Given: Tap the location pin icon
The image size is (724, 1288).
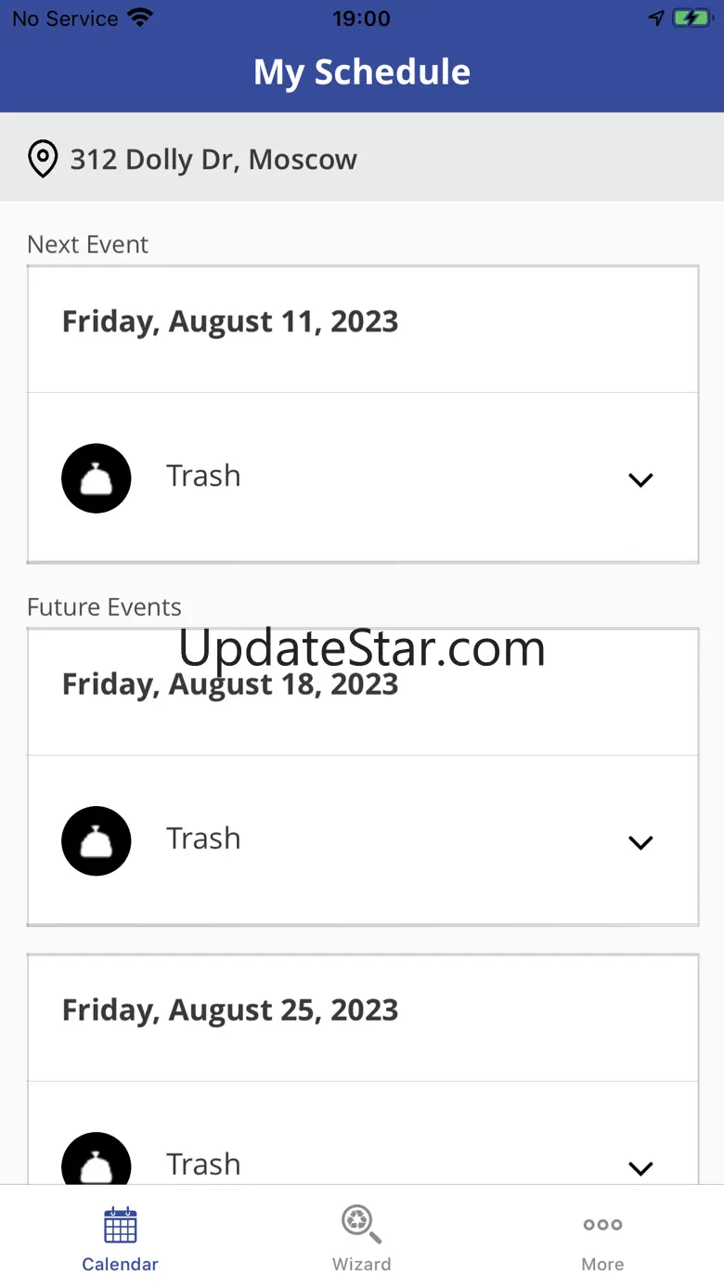Looking at the screenshot, I should coord(43,159).
